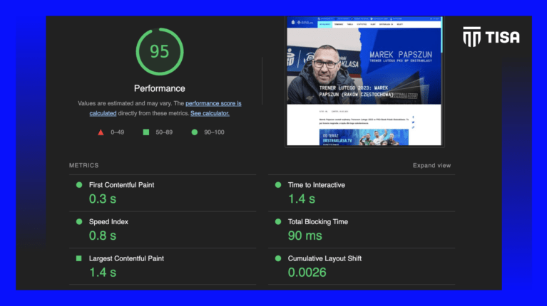Click the green dot beside Total Blocking Time
547x306 pixels.
pos(278,221)
